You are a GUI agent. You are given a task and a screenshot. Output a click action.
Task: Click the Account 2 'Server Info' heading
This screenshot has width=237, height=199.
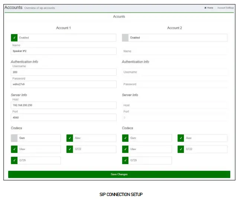[130, 95]
